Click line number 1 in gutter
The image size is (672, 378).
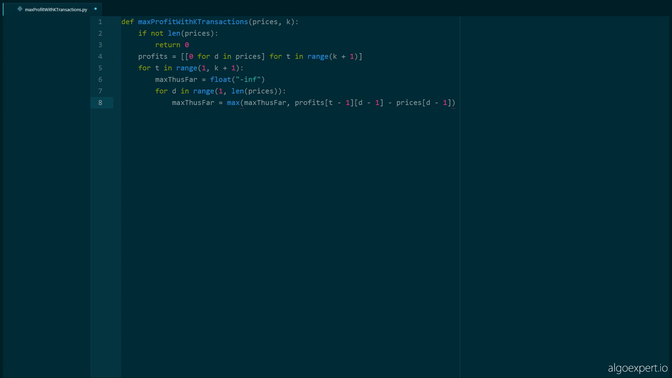(x=100, y=22)
